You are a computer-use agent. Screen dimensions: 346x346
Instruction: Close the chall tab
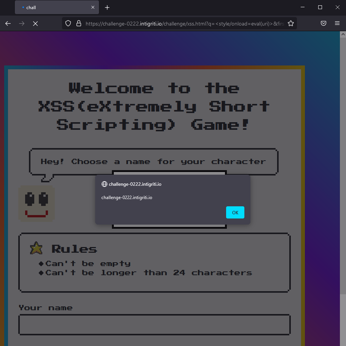92,7
